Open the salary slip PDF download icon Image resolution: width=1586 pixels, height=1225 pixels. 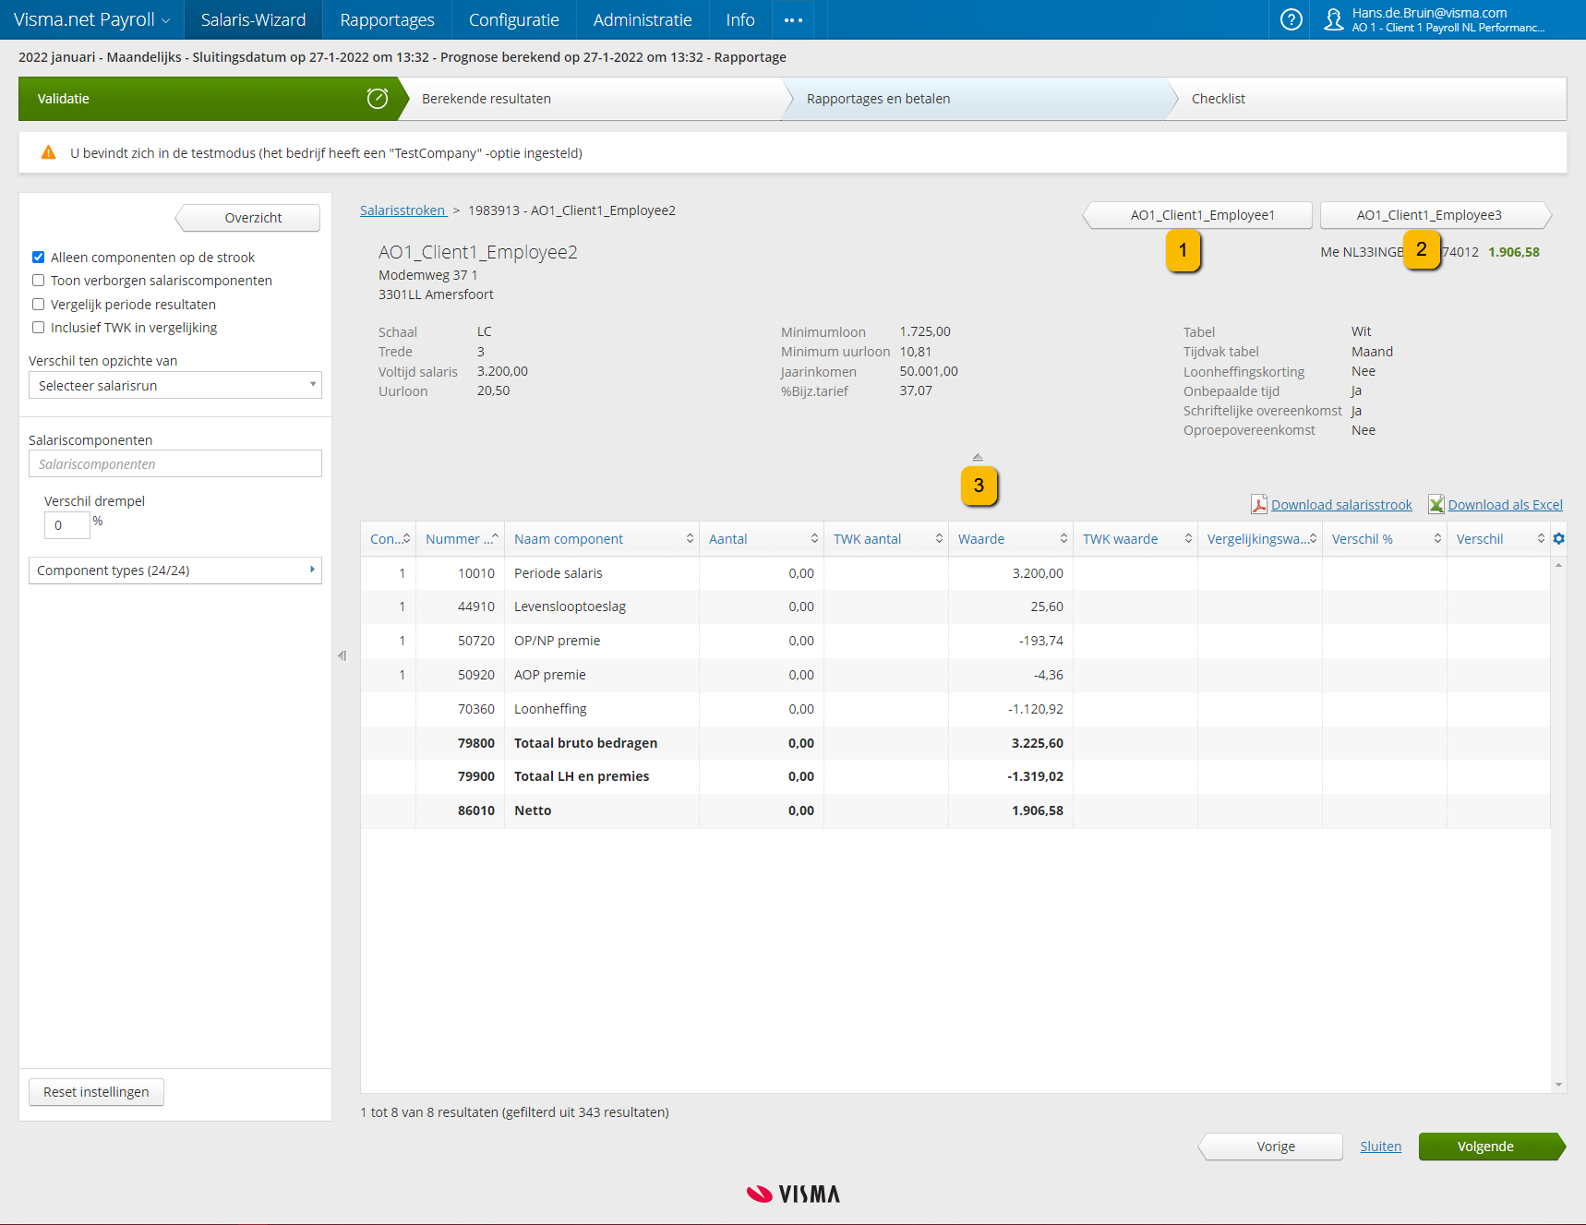(x=1261, y=504)
